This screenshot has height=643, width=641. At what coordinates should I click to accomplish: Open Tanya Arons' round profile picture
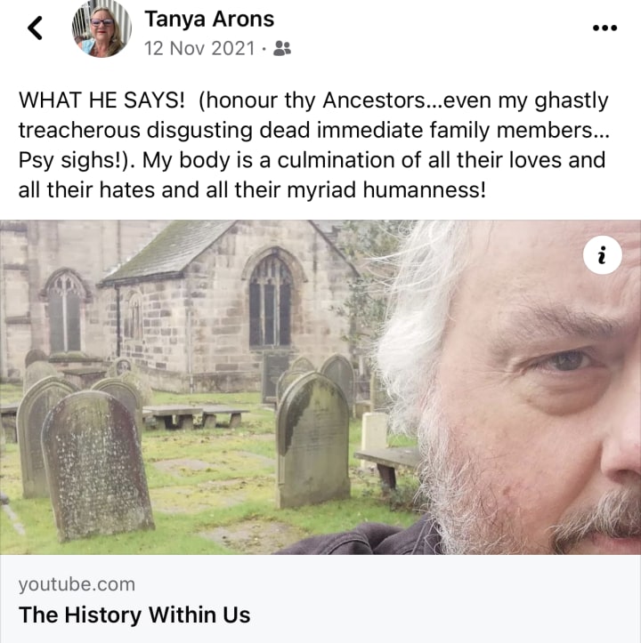[101, 28]
